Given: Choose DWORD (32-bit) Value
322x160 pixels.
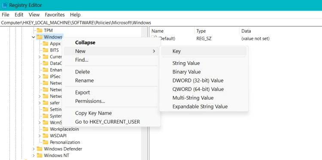Looking at the screenshot, I should pyautogui.click(x=204, y=80).
